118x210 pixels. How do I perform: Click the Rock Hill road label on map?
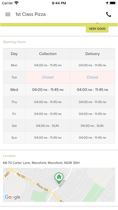42,187
